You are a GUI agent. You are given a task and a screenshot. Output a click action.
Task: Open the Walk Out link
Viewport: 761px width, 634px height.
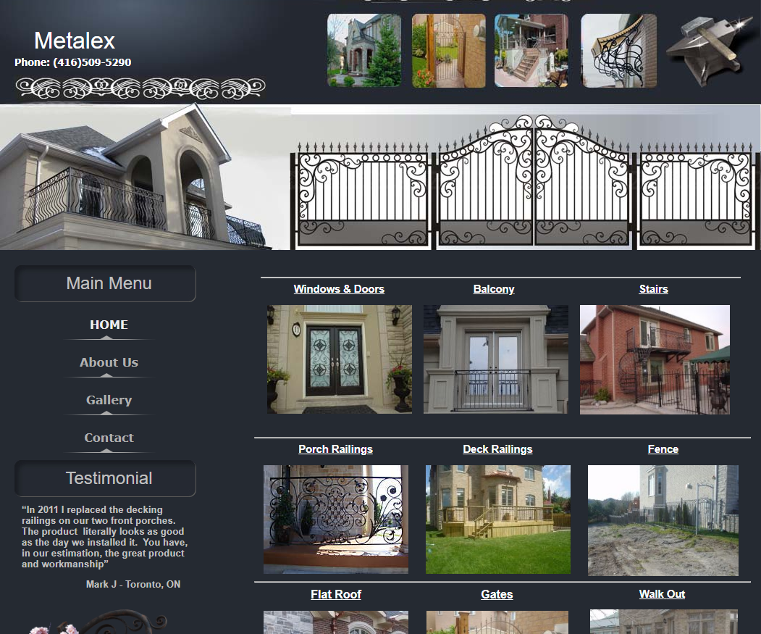click(x=662, y=594)
